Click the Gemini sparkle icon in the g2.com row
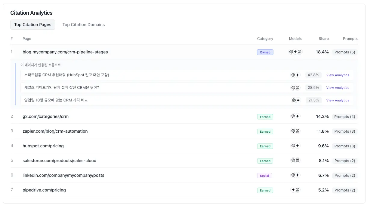The image size is (370, 208). pyautogui.click(x=298, y=116)
